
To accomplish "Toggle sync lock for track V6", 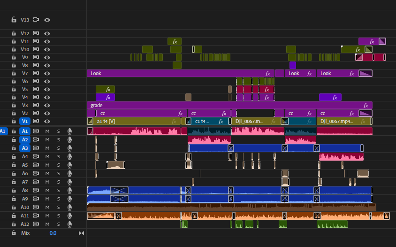I will [x=36, y=81].
